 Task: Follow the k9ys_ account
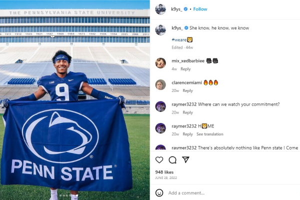[200, 9]
